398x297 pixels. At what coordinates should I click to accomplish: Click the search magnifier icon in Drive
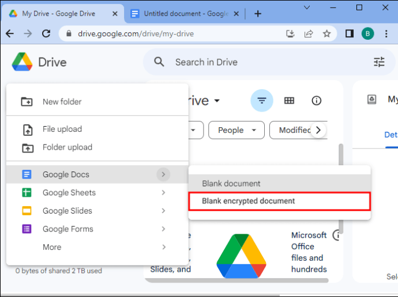pos(159,62)
